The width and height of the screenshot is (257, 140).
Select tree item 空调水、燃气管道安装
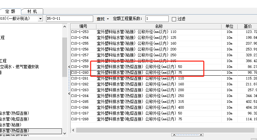(19, 67)
